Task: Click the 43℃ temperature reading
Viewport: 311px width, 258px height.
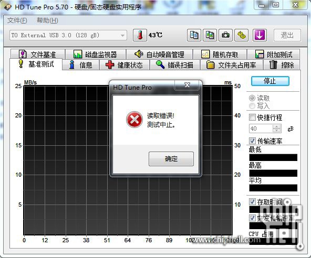Action: pyautogui.click(x=155, y=35)
